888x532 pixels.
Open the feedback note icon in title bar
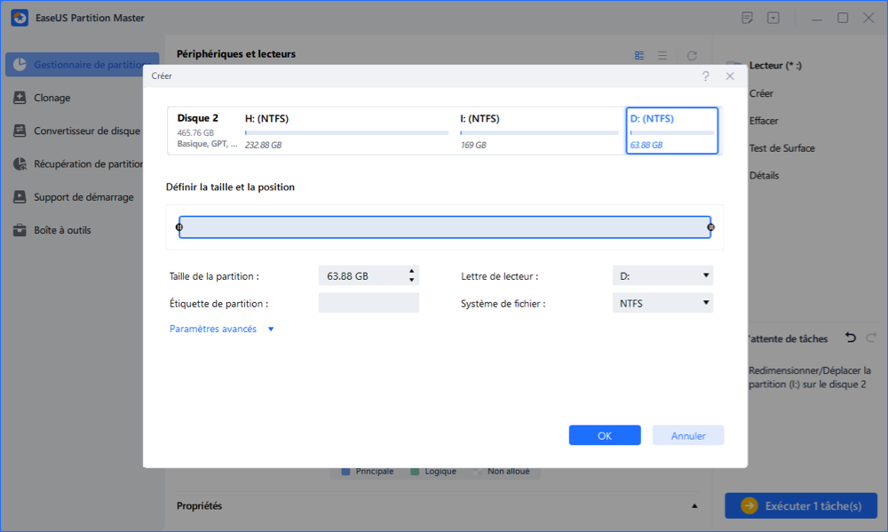(748, 18)
